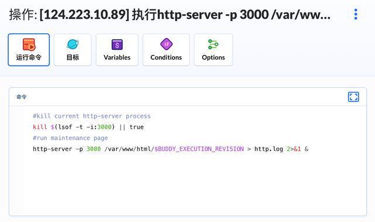The height and width of the screenshot is (222, 375).
Task: Click the '#run maintenance page' comment line
Action: click(x=70, y=138)
